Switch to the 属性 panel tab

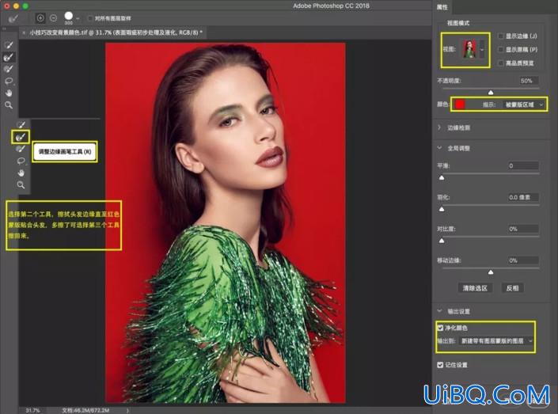pos(442,7)
